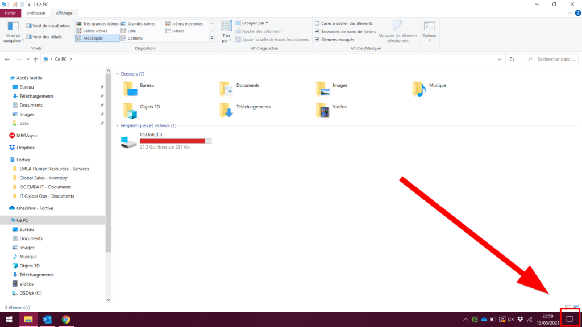Launch Chrome from the taskbar
582x327 pixels.
[x=66, y=320]
